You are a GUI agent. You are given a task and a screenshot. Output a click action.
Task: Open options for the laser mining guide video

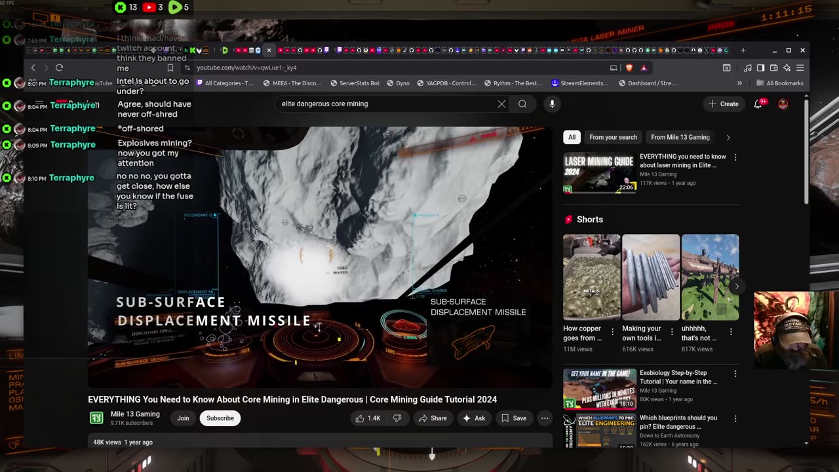pyautogui.click(x=735, y=157)
